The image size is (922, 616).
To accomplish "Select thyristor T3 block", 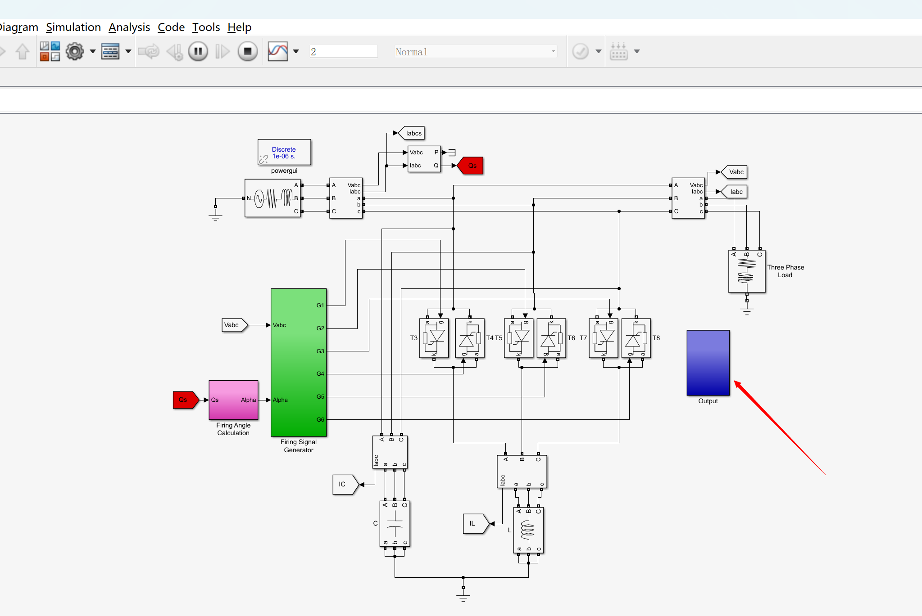I will (434, 338).
